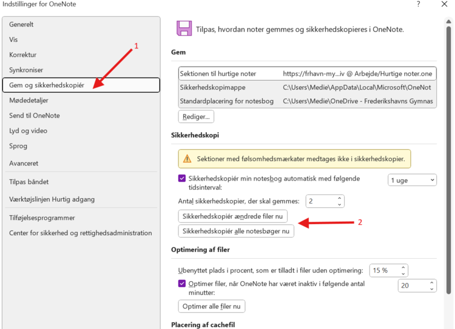This screenshot has height=329, width=455.
Task: Go to the Avanceret settings category
Action: pyautogui.click(x=24, y=163)
